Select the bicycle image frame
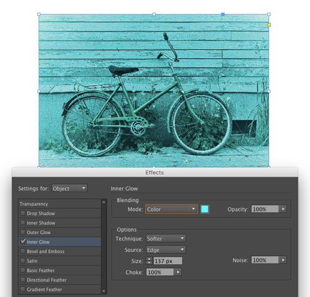 coord(154,91)
